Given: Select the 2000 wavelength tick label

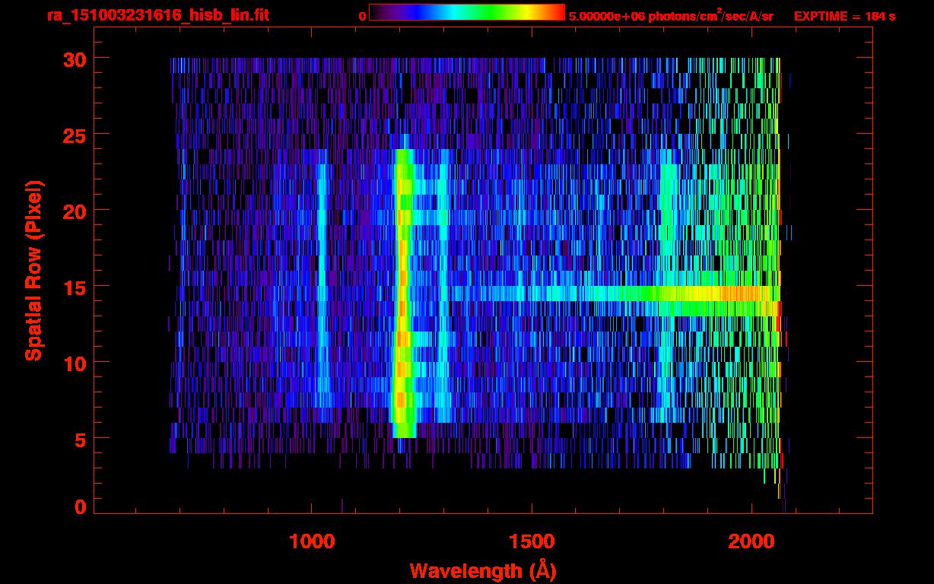Looking at the screenshot, I should point(750,541).
